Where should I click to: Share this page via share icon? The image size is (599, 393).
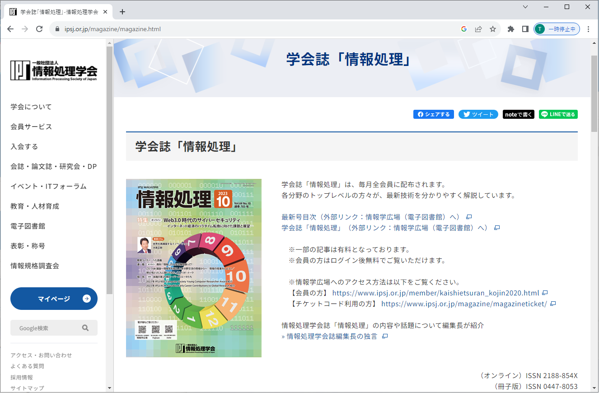pos(478,29)
